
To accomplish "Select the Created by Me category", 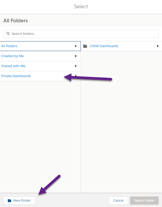I will pos(40,56).
